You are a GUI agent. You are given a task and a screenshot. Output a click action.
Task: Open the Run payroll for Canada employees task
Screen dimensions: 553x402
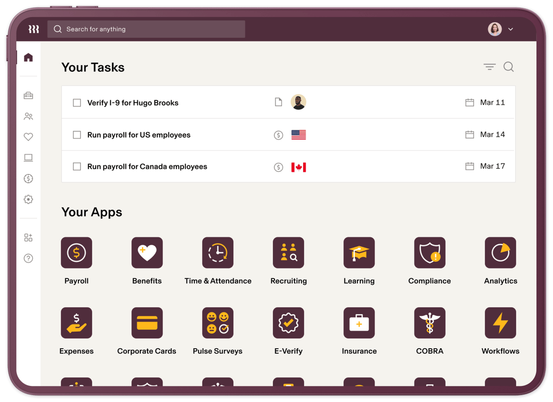(147, 166)
